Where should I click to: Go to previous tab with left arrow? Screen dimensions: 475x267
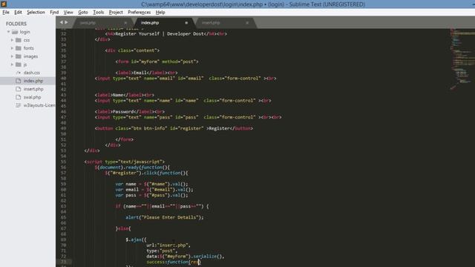61,22
